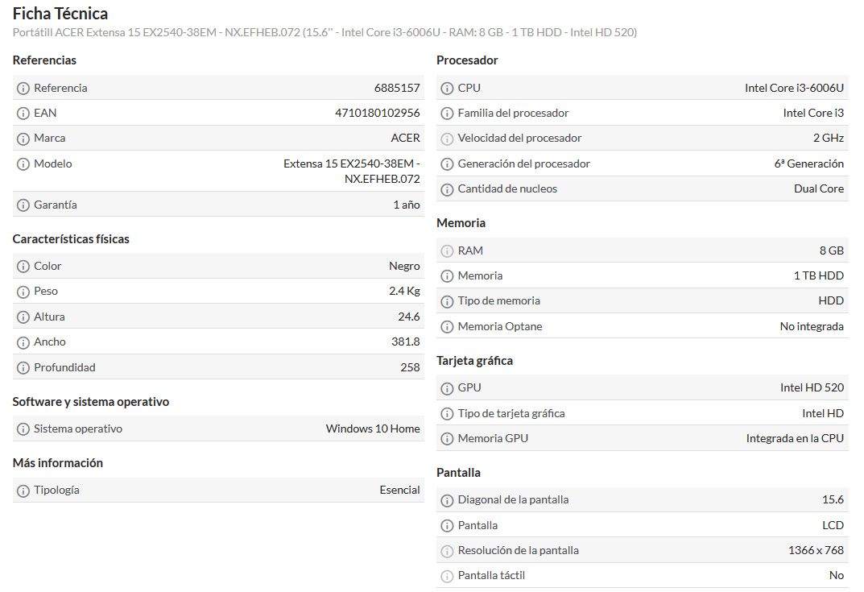Select the reference number 6885157
This screenshot has height=592, width=864.
[x=397, y=88]
